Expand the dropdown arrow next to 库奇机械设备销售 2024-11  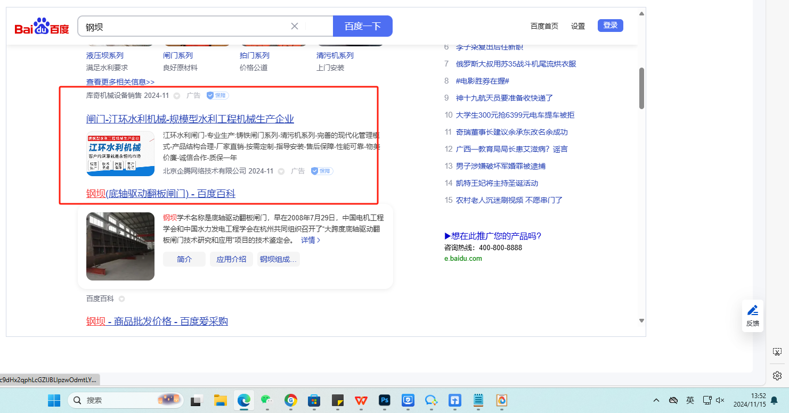click(x=177, y=96)
